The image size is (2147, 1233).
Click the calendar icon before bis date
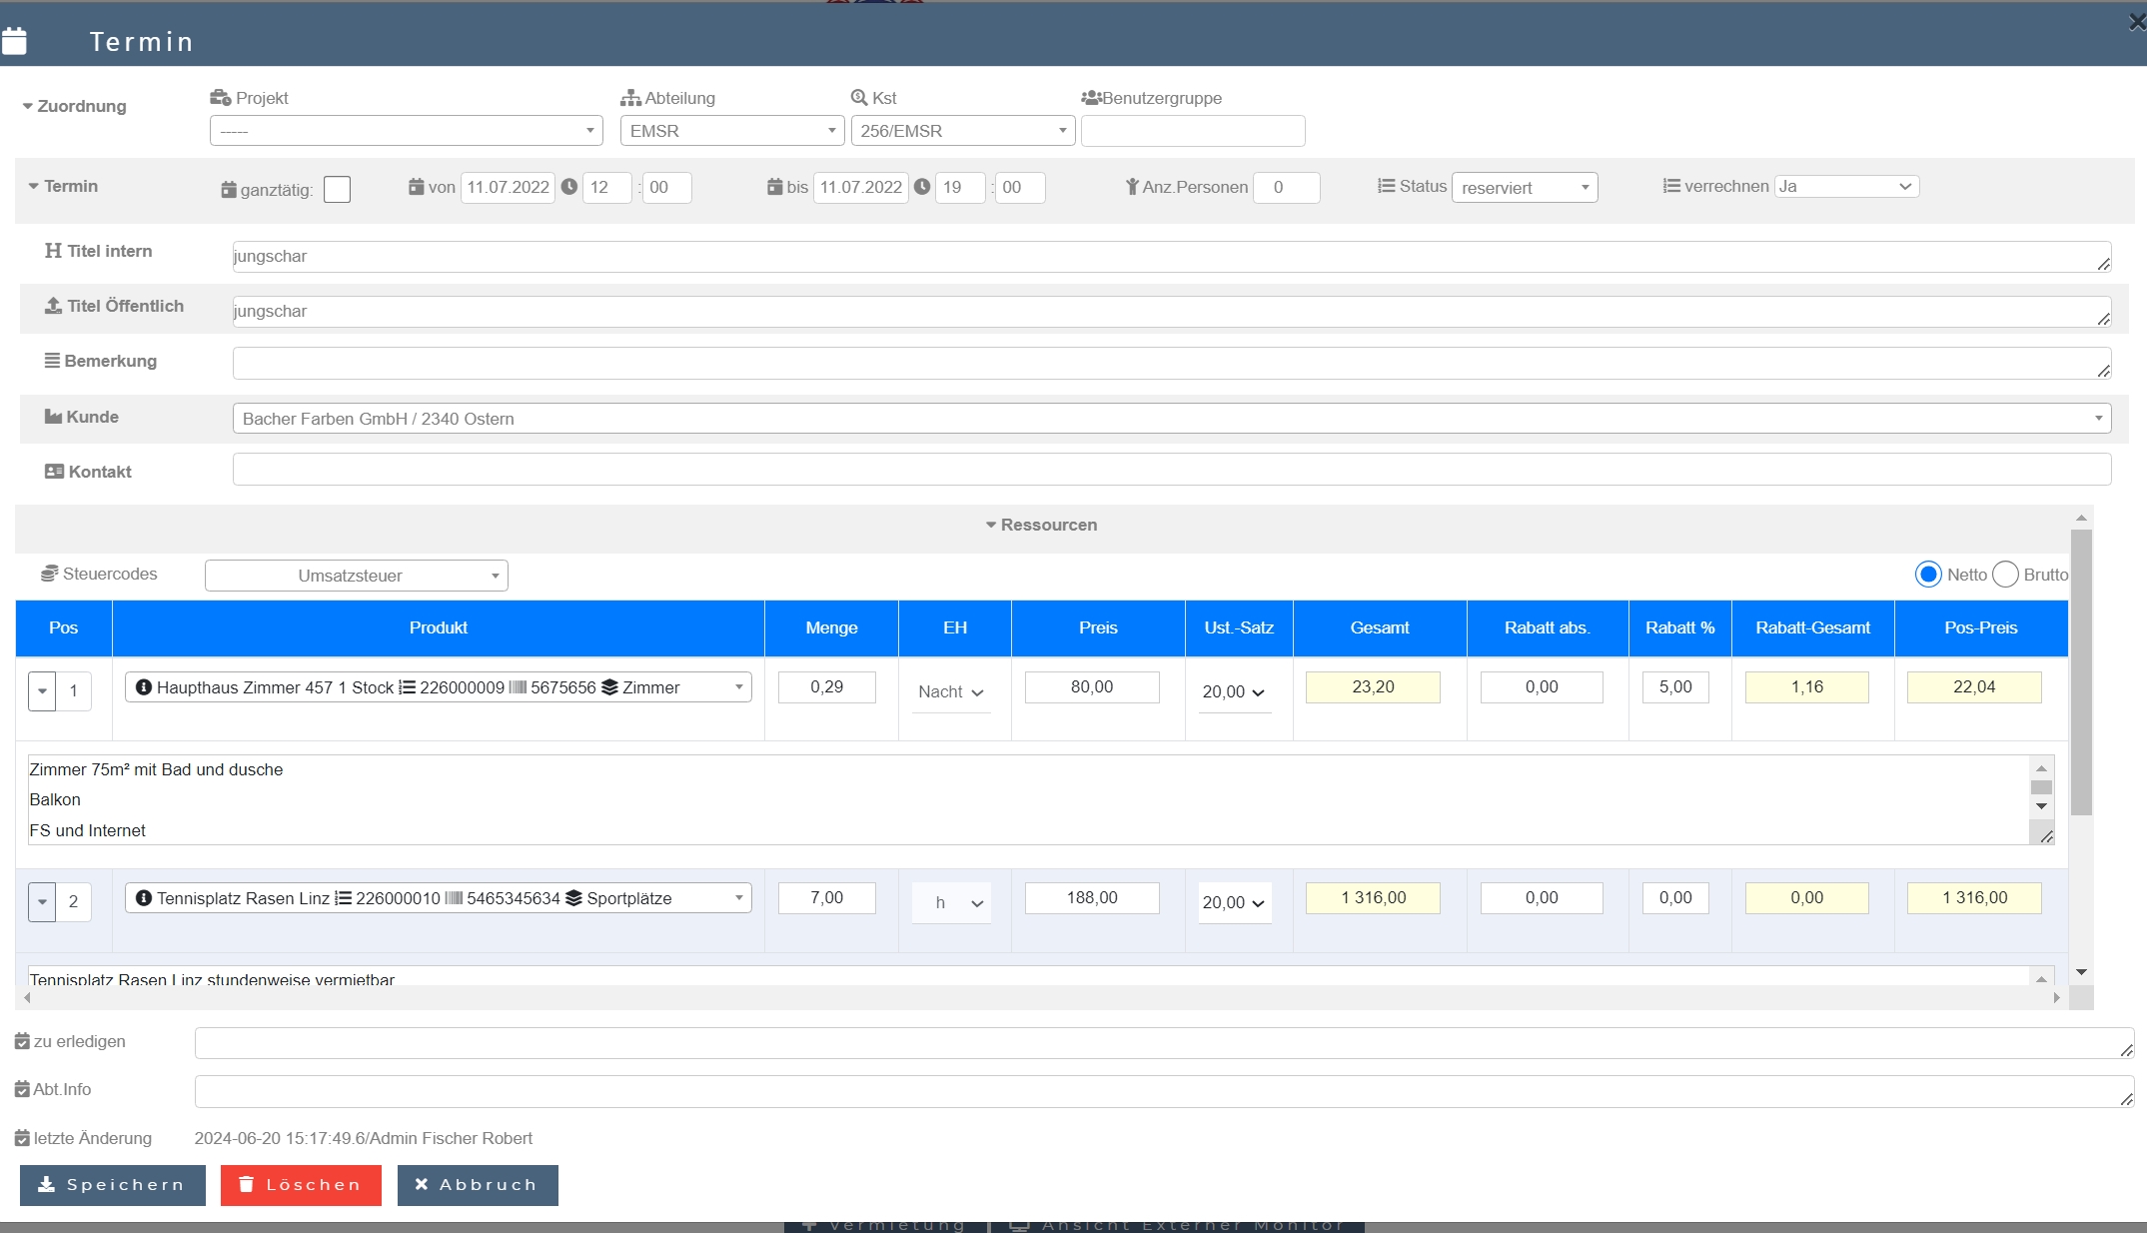(774, 187)
